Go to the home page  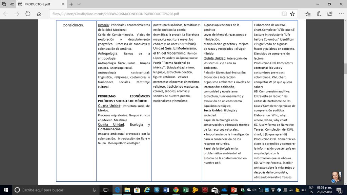click(x=39, y=14)
